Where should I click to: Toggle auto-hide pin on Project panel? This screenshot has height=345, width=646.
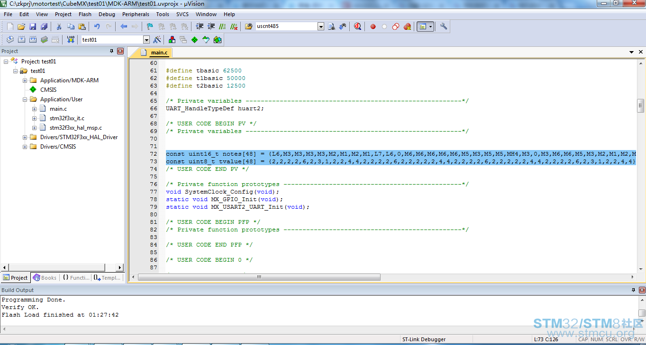(x=112, y=51)
